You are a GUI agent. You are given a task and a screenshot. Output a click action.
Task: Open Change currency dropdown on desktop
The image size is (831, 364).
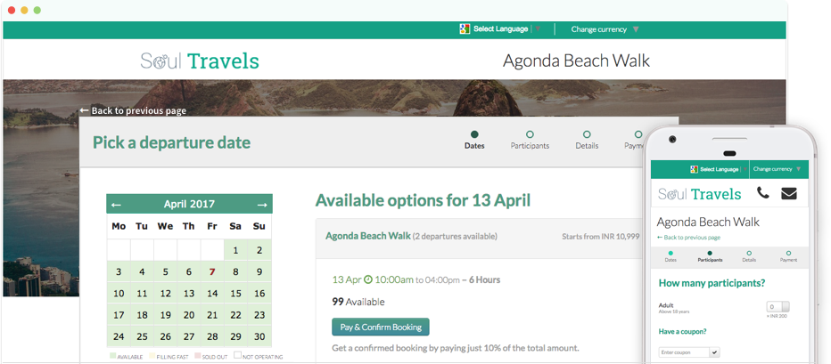(605, 29)
